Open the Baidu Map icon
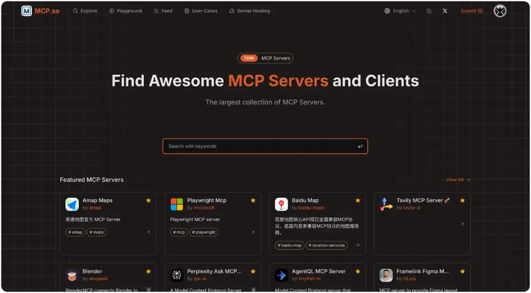The image size is (531, 293). pyautogui.click(x=281, y=204)
